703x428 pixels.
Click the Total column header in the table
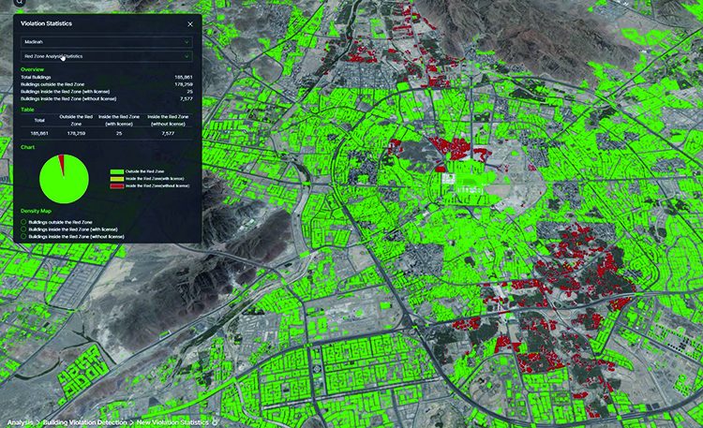click(39, 120)
